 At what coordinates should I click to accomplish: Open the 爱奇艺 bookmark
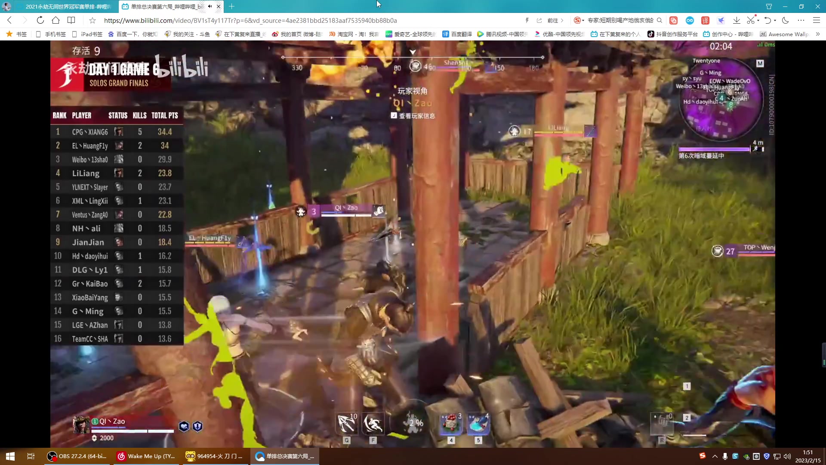(410, 34)
